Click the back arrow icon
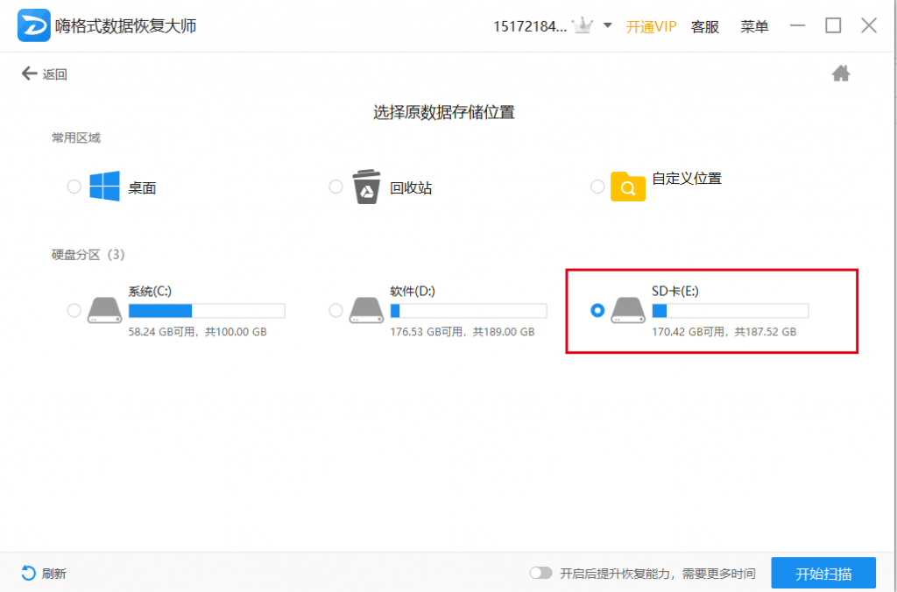 (x=29, y=74)
